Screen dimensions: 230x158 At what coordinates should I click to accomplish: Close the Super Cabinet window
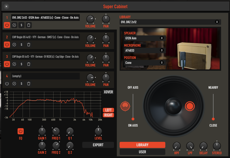[6, 6]
